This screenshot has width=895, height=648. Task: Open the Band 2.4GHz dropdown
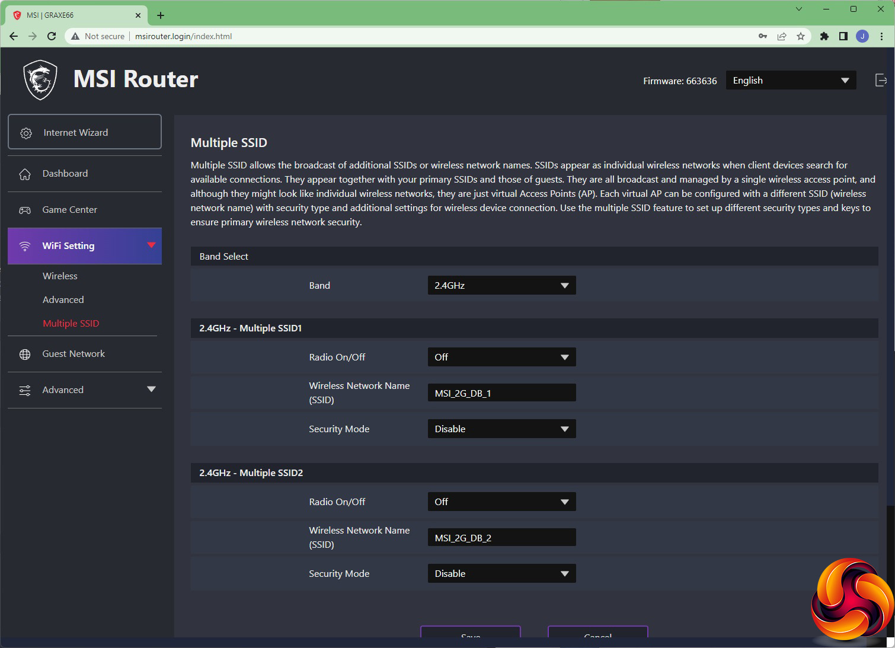[x=501, y=285]
